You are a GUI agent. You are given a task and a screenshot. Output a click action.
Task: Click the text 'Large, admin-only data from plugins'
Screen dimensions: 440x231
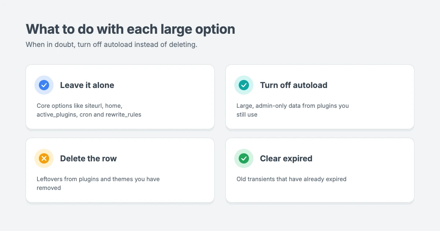pyautogui.click(x=287, y=106)
